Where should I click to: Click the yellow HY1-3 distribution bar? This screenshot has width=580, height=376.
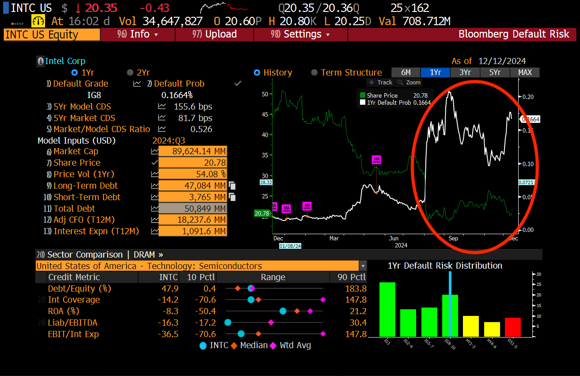point(471,327)
